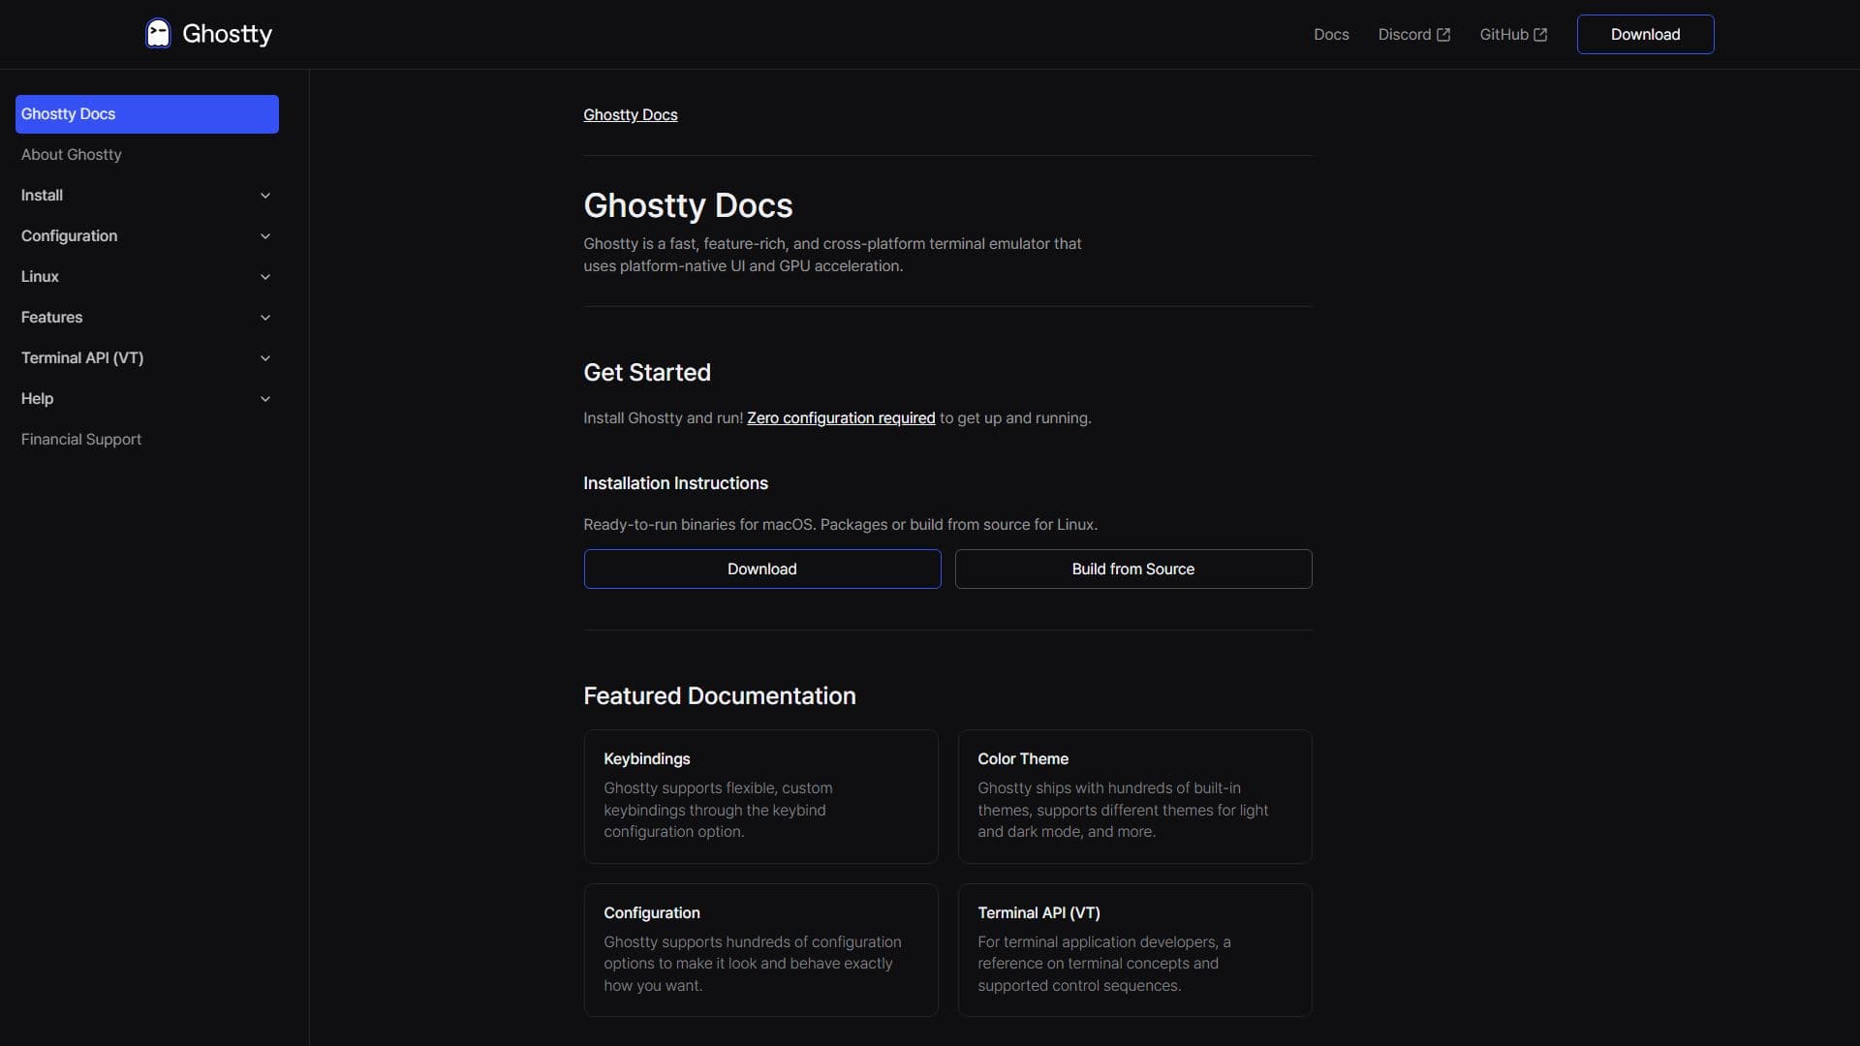Click the Ghostty wordmark in the header

[x=227, y=34]
